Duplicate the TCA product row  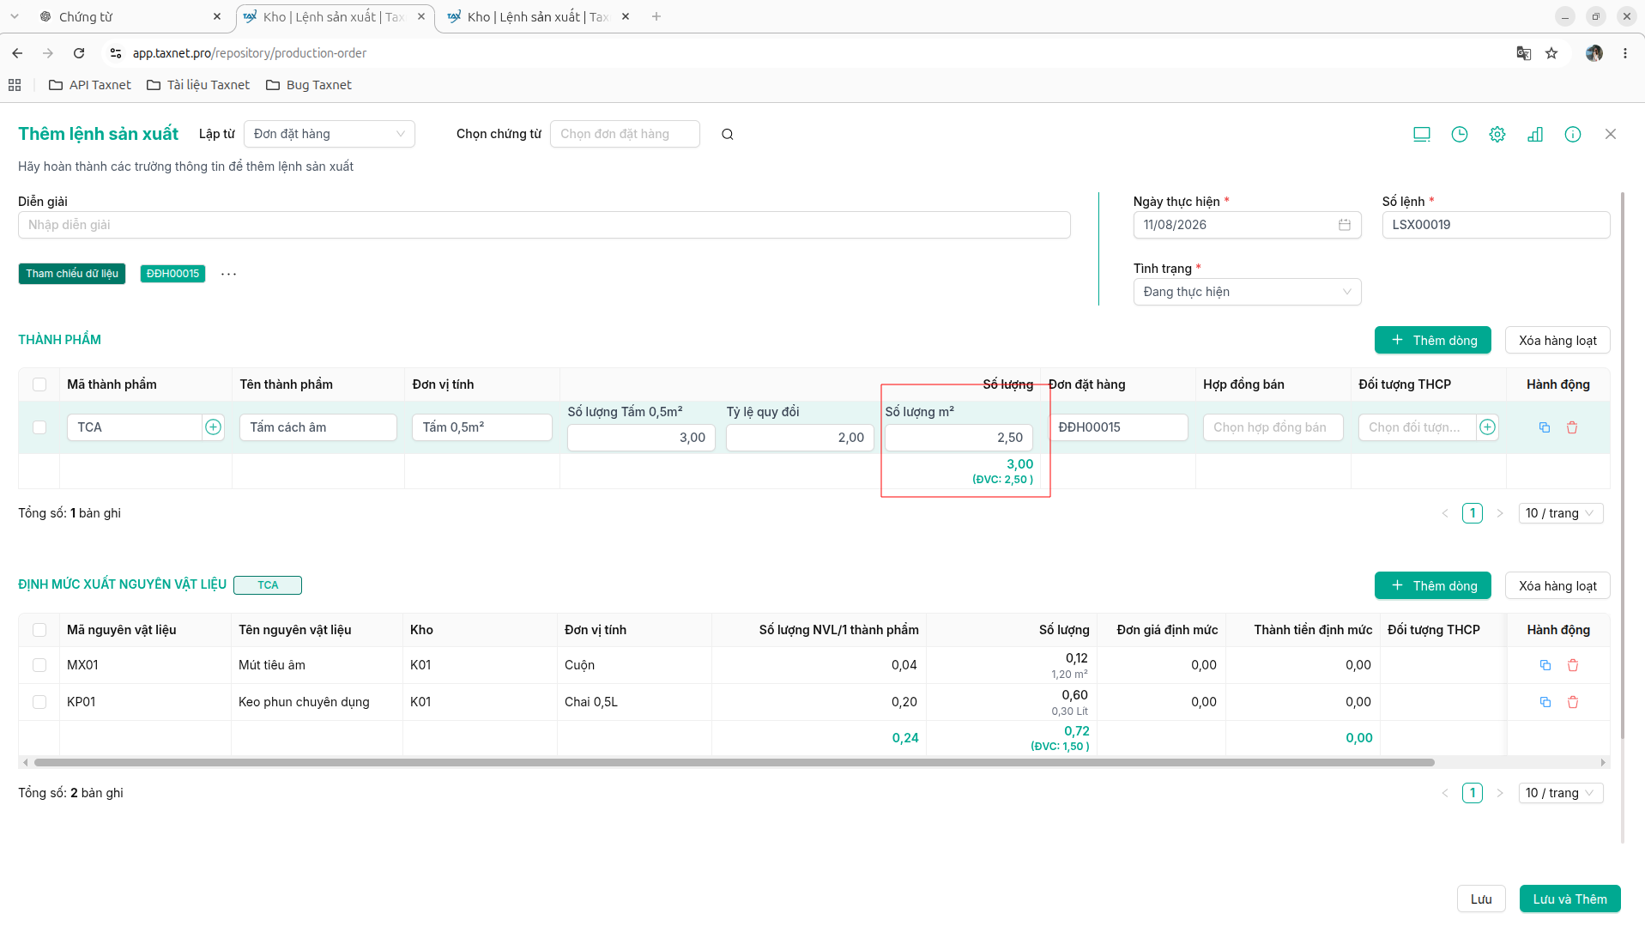point(1544,427)
